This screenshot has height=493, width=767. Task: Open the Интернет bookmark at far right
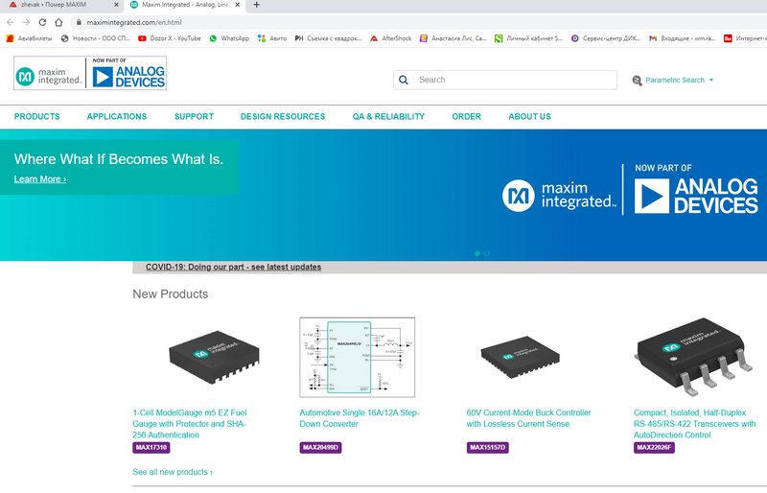745,38
